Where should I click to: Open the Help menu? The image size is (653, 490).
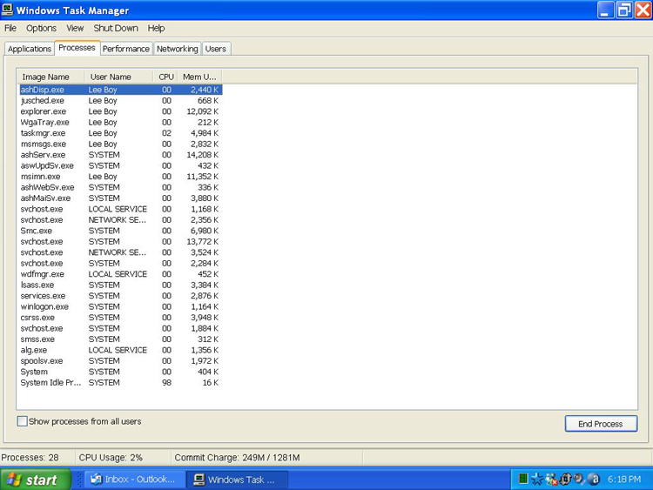coord(156,29)
